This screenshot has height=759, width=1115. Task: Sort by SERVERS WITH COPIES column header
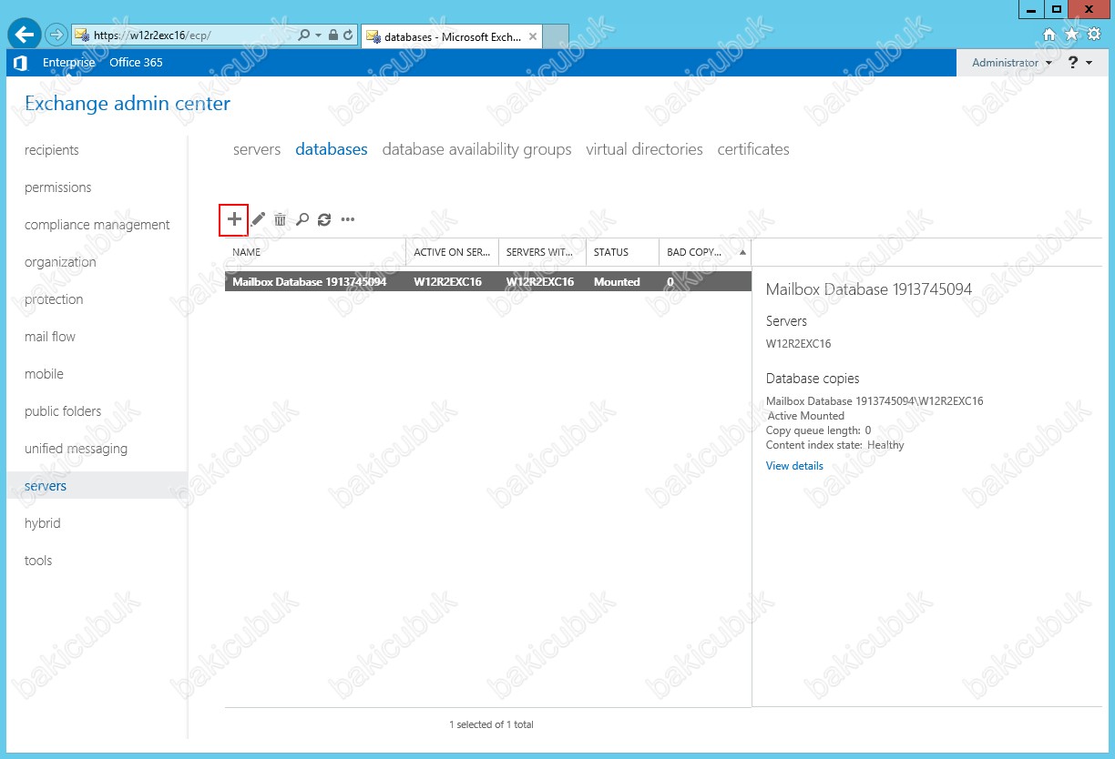[x=542, y=252]
